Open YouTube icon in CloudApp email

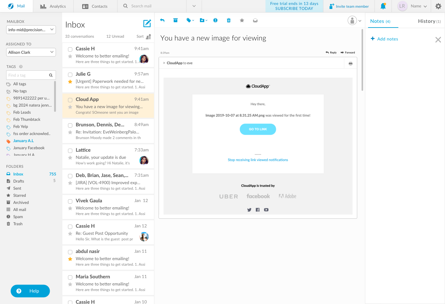pos(266,210)
